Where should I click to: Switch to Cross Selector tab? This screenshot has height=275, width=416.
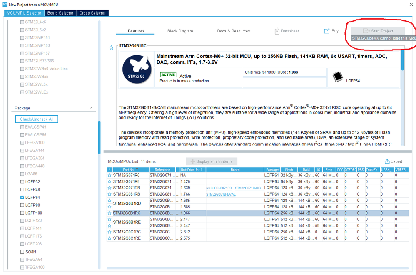tap(92, 13)
